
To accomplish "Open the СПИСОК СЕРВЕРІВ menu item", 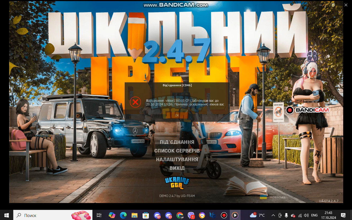I will point(177,151).
